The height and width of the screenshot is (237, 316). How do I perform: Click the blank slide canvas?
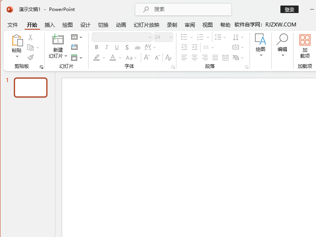pos(189,158)
